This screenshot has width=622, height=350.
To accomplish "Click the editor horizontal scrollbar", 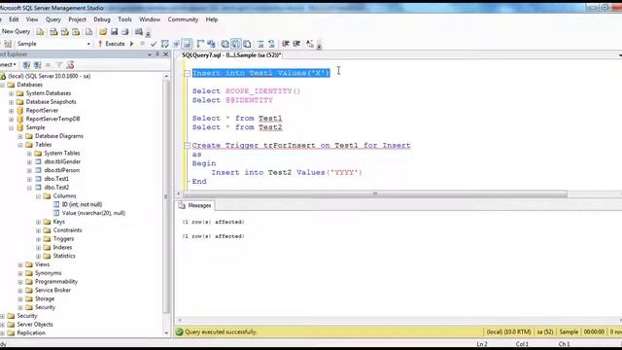I will (x=374, y=194).
